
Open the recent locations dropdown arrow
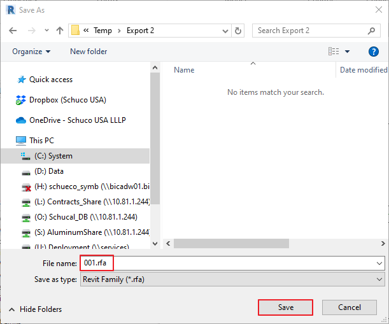46,31
